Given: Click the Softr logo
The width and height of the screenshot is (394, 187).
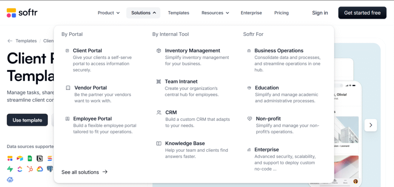Looking at the screenshot, I should pos(22,13).
